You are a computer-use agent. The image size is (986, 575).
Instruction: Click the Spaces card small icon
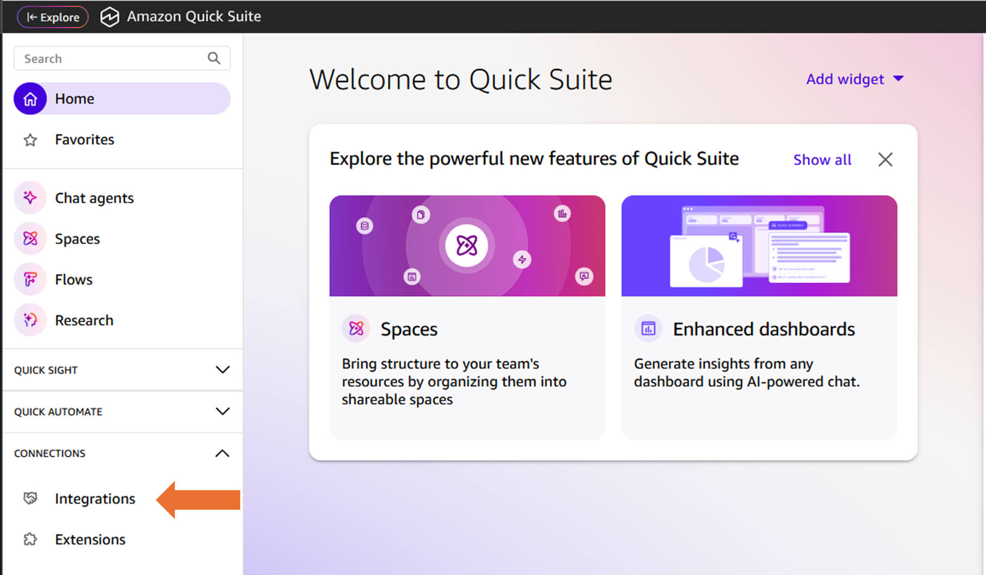click(x=356, y=329)
